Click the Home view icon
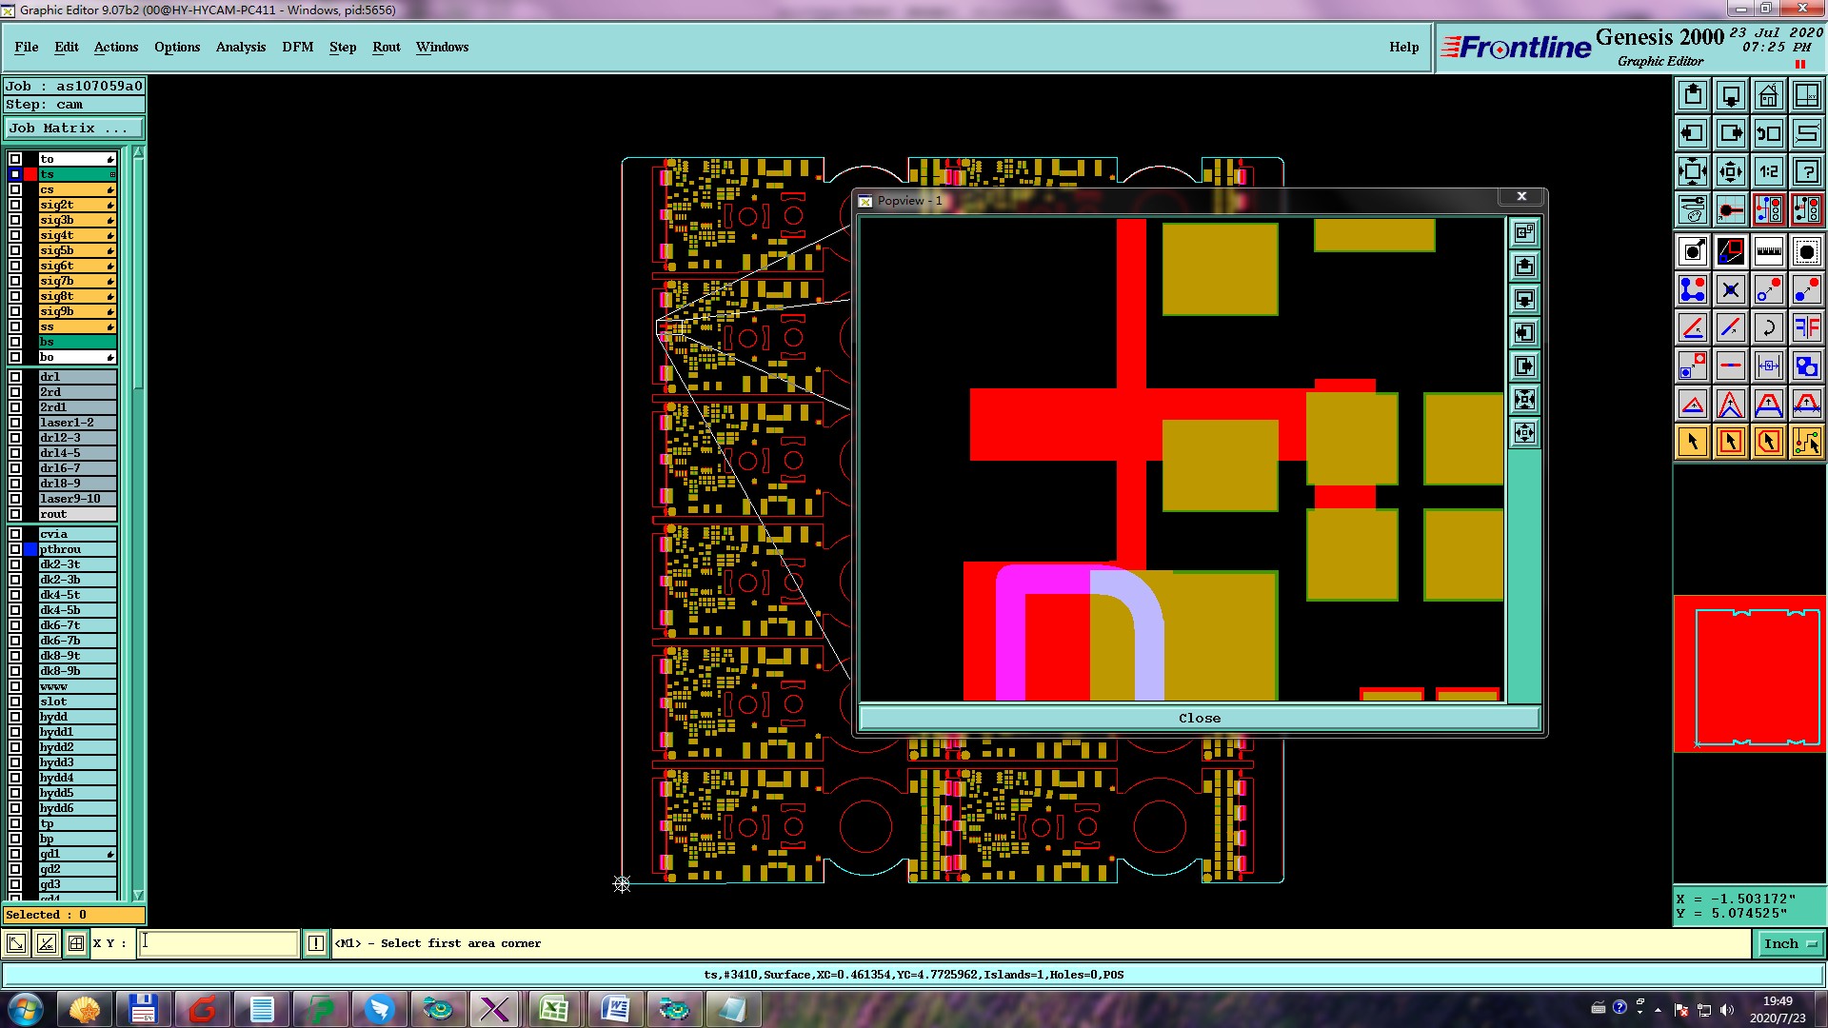The width and height of the screenshot is (1828, 1028). [1768, 95]
